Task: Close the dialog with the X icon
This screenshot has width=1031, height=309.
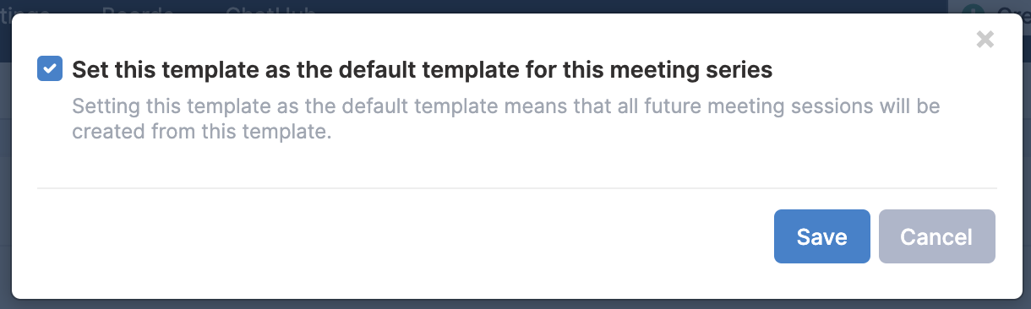Action: (x=985, y=39)
